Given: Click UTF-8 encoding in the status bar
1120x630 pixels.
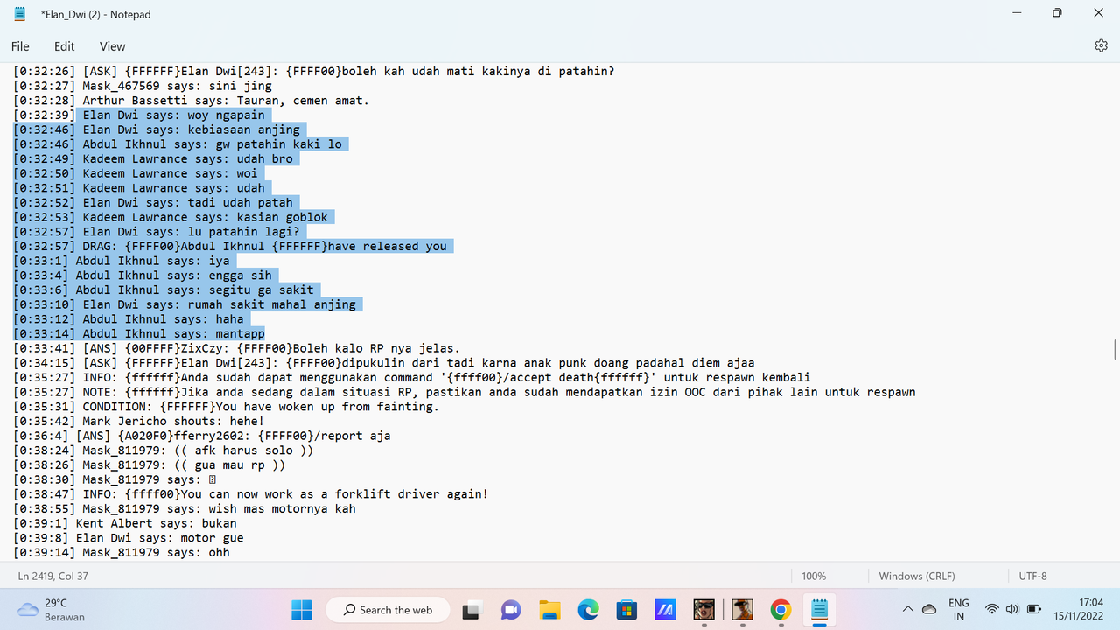Looking at the screenshot, I should point(1032,576).
